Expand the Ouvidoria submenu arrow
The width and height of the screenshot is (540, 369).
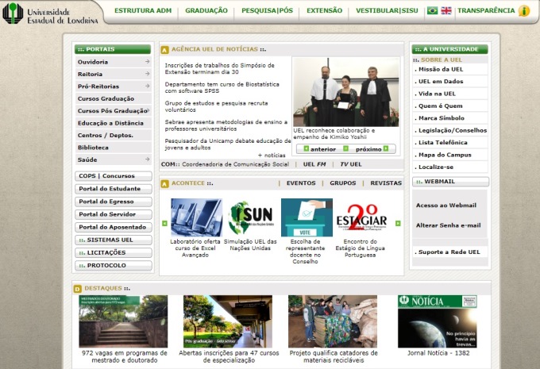point(148,62)
